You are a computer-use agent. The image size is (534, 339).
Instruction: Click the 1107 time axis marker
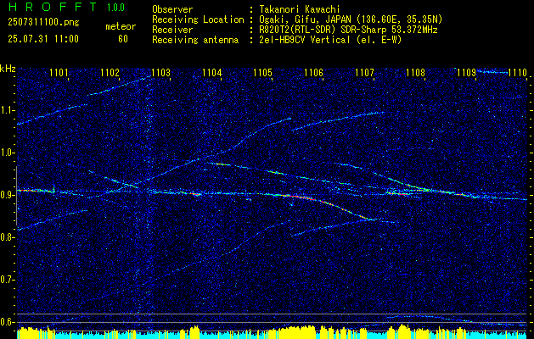click(364, 72)
